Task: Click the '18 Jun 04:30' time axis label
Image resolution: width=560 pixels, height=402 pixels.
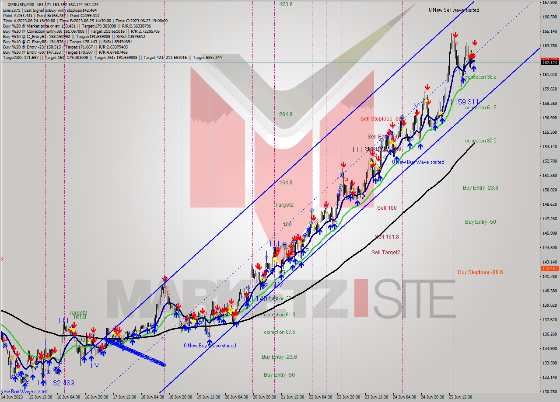Action: 153,397
